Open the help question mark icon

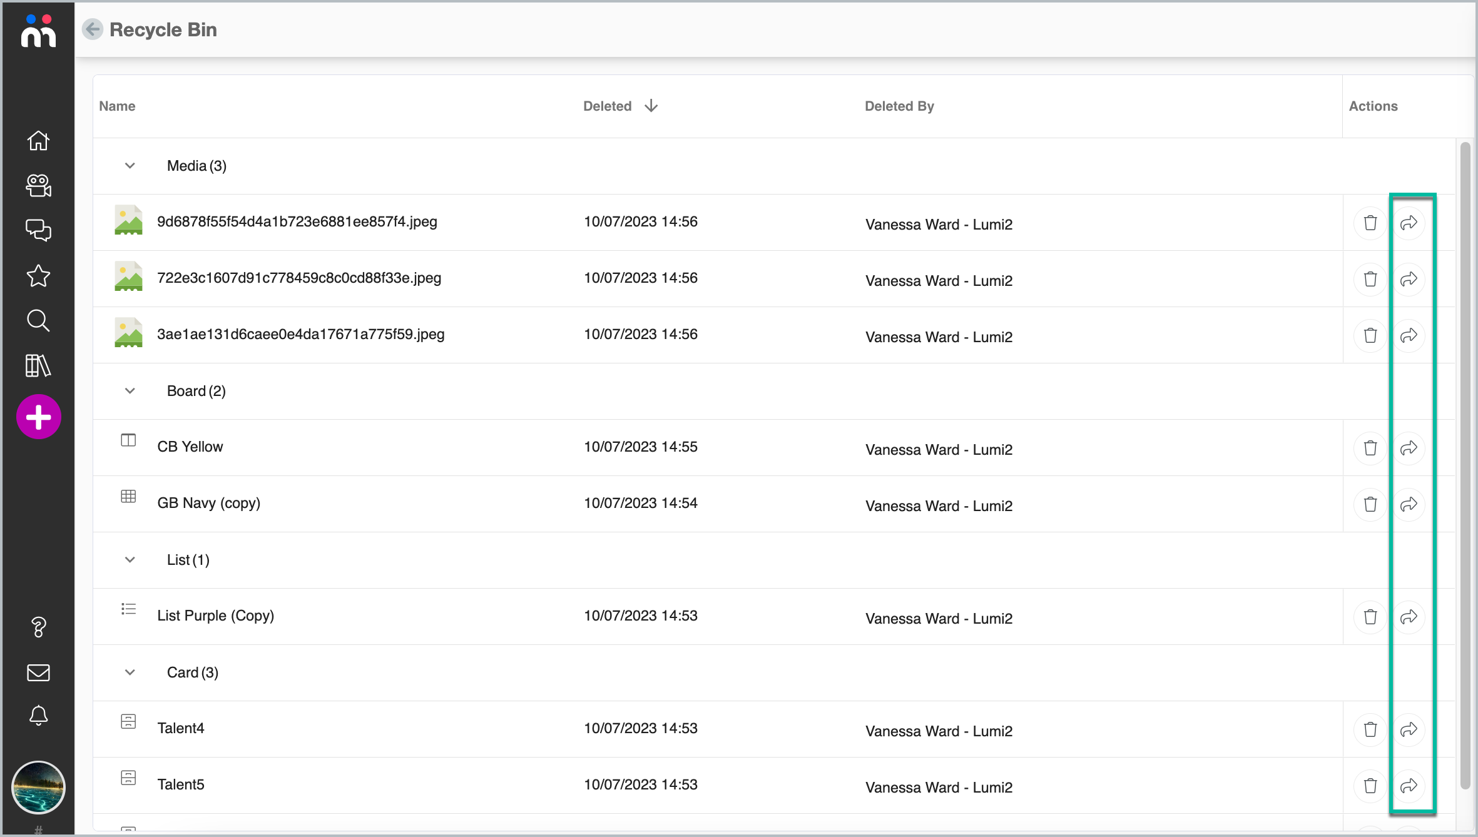[x=38, y=627]
